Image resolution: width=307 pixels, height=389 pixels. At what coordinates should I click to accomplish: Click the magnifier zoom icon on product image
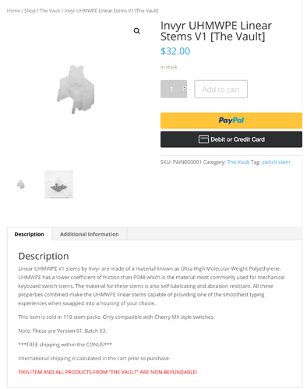[x=137, y=31]
